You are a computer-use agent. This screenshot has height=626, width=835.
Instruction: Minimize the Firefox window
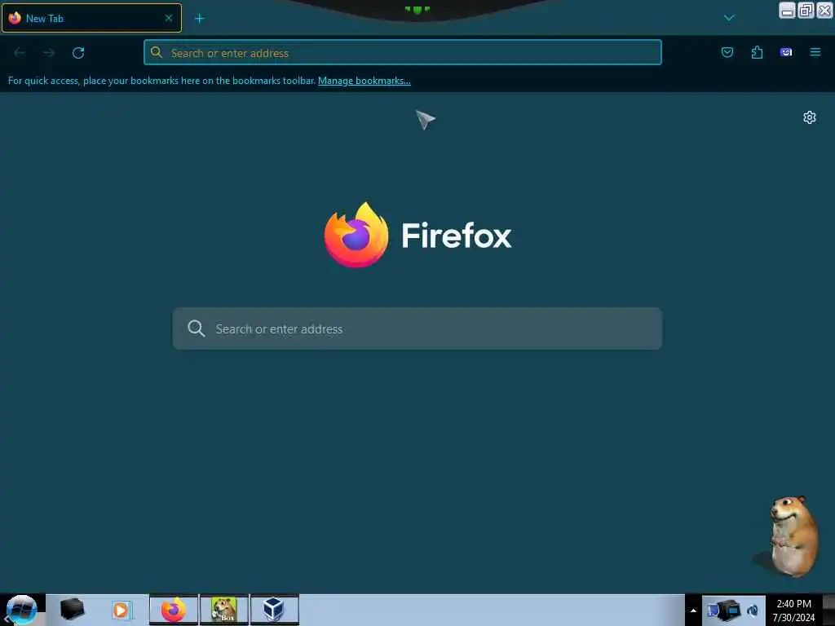pyautogui.click(x=787, y=10)
